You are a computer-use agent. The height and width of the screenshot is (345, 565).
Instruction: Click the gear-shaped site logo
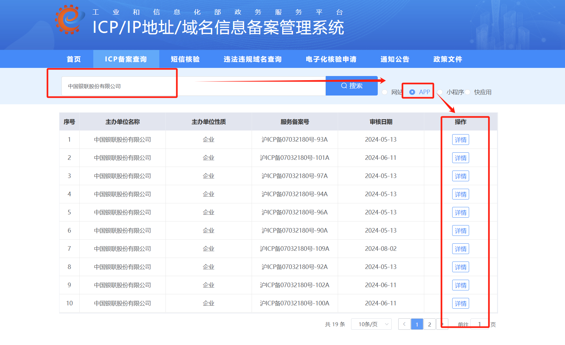tap(70, 19)
